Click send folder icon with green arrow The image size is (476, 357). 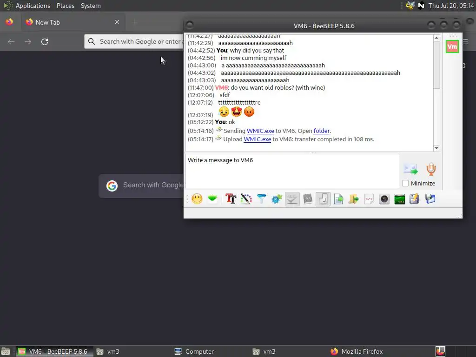pos(354,199)
